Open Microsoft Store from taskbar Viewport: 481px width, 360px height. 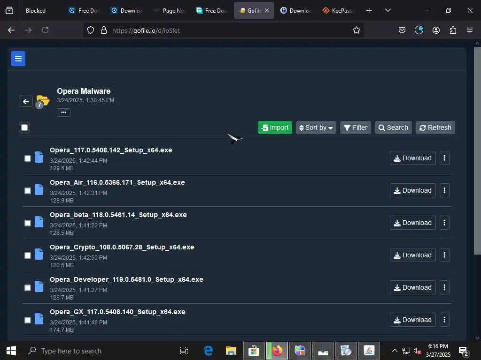coord(254,351)
